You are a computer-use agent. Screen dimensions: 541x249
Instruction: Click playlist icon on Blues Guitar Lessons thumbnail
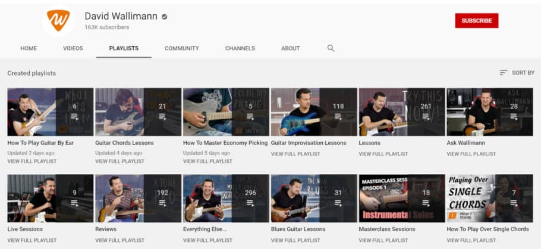338,203
